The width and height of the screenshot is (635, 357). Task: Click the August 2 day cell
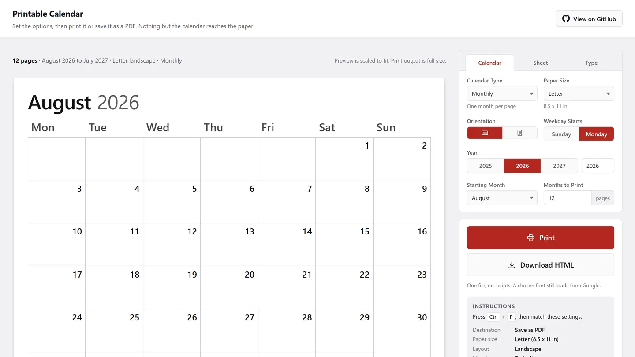(402, 159)
